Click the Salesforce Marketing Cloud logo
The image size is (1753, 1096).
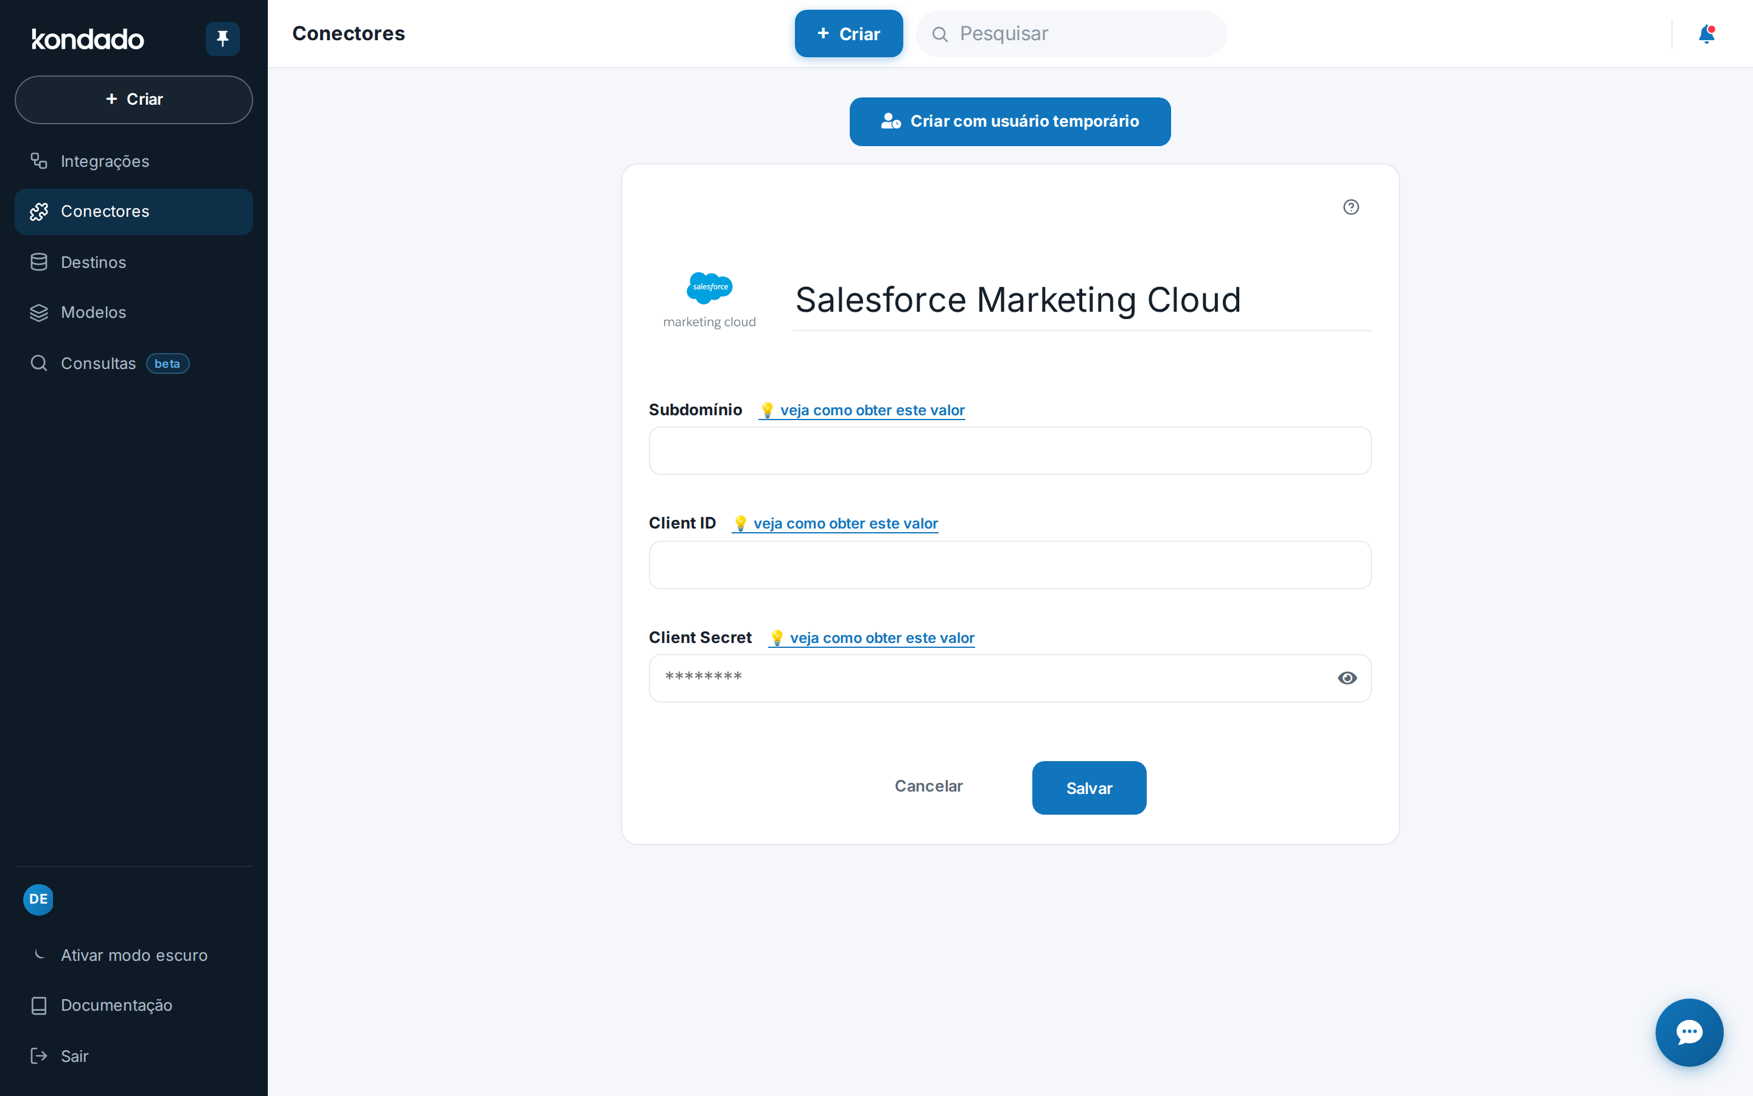click(709, 300)
